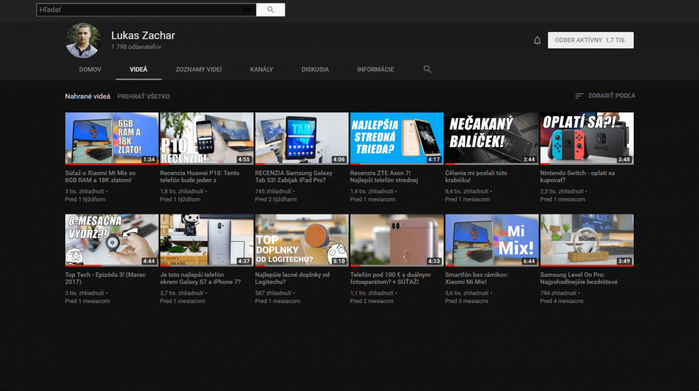The height and width of the screenshot is (391, 699).
Task: Switch to the INFORMÁCIE tab
Action: point(376,69)
